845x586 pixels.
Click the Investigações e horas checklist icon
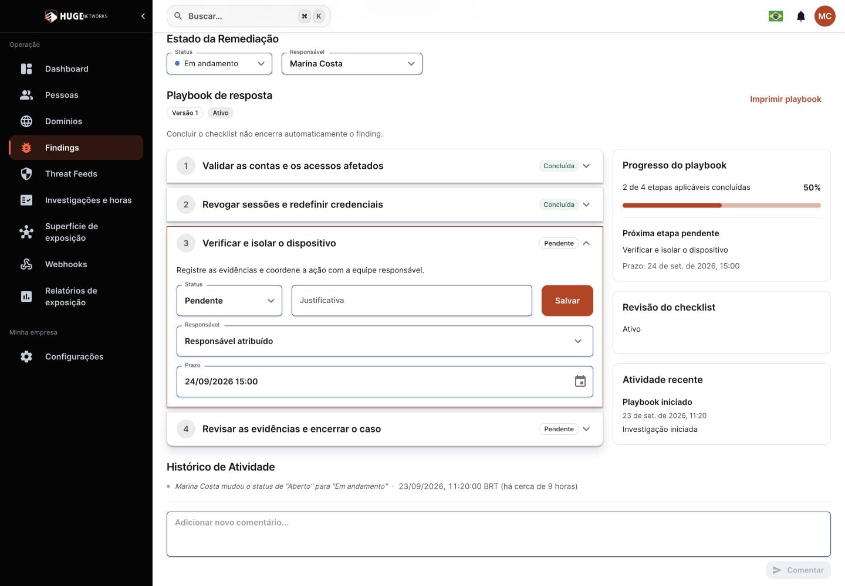26,200
